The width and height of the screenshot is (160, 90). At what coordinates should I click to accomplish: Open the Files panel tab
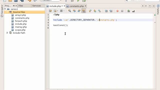[x=21, y=6]
